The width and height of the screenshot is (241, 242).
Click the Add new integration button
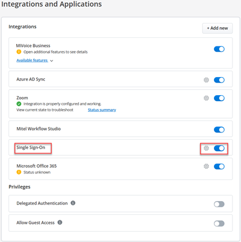pos(218,28)
